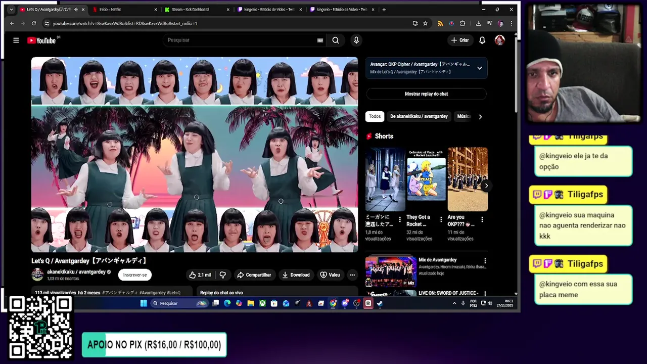647x364 pixels.
Task: Toggle the system volume icon in the tray
Action: click(x=489, y=303)
